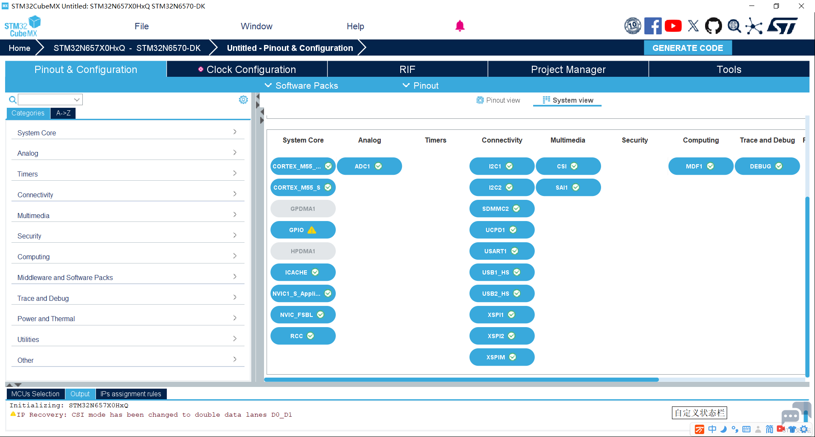Click the chat bubble icon at the bottom right
The image size is (815, 437).
tap(790, 416)
